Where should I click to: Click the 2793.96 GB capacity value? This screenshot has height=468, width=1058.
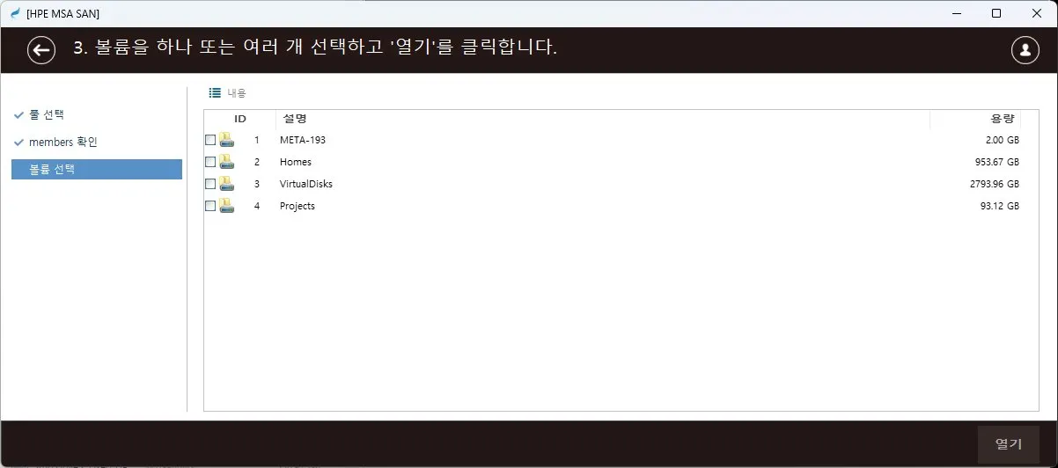pyautogui.click(x=995, y=184)
